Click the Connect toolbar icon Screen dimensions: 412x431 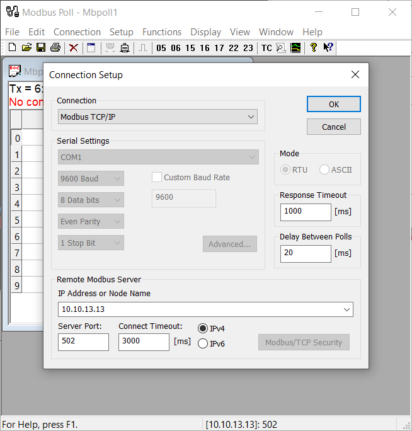point(110,48)
